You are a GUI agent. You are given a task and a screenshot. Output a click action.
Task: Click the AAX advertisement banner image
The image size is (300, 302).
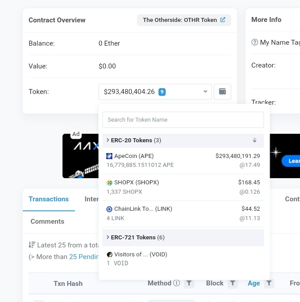pyautogui.click(x=80, y=156)
